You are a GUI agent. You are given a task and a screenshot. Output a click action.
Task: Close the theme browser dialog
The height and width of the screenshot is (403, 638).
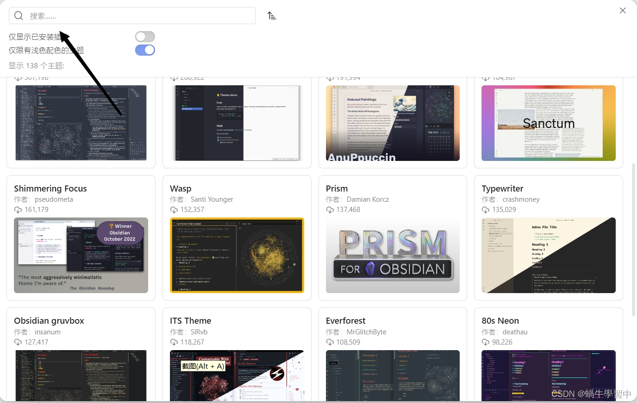pos(623,10)
